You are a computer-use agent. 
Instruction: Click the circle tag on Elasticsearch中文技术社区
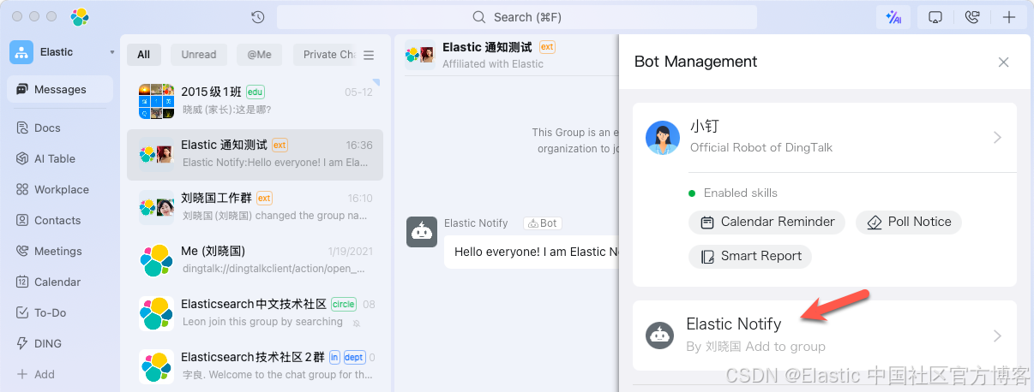(x=344, y=304)
